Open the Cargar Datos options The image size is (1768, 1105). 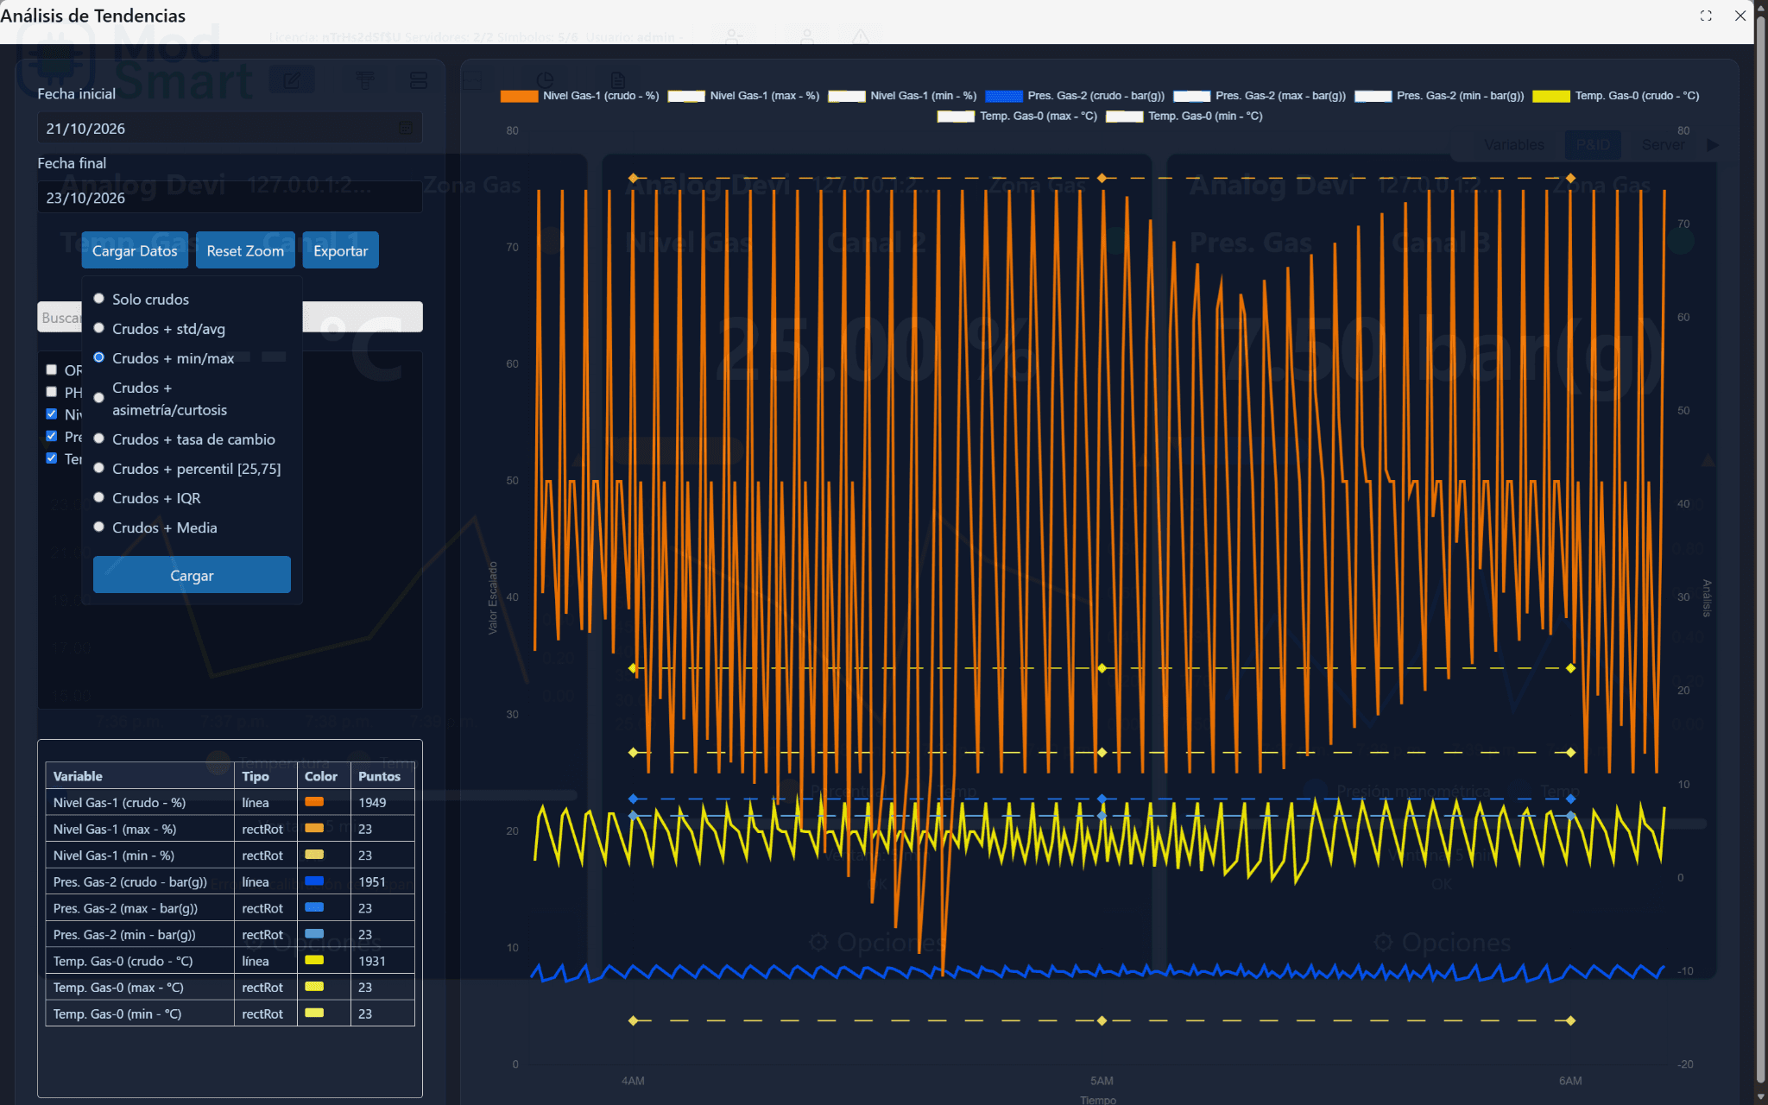[x=135, y=250]
